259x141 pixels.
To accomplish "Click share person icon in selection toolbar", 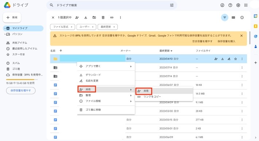I will tap(77, 18).
